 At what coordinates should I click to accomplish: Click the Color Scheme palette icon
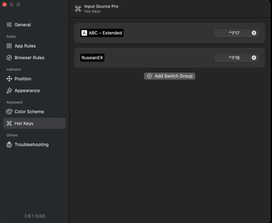[9, 112]
